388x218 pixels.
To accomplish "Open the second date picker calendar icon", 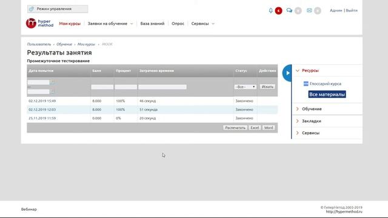I will pyautogui.click(x=52, y=91).
